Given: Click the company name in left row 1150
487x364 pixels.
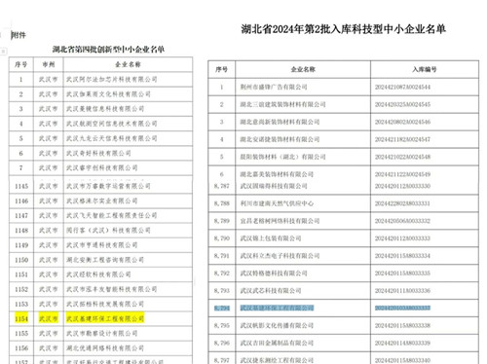Looking at the screenshot, I should pyautogui.click(x=105, y=260).
